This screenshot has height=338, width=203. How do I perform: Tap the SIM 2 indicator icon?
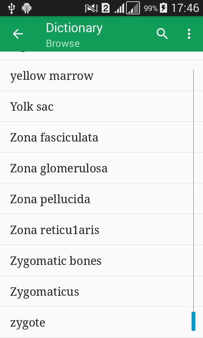(x=105, y=8)
